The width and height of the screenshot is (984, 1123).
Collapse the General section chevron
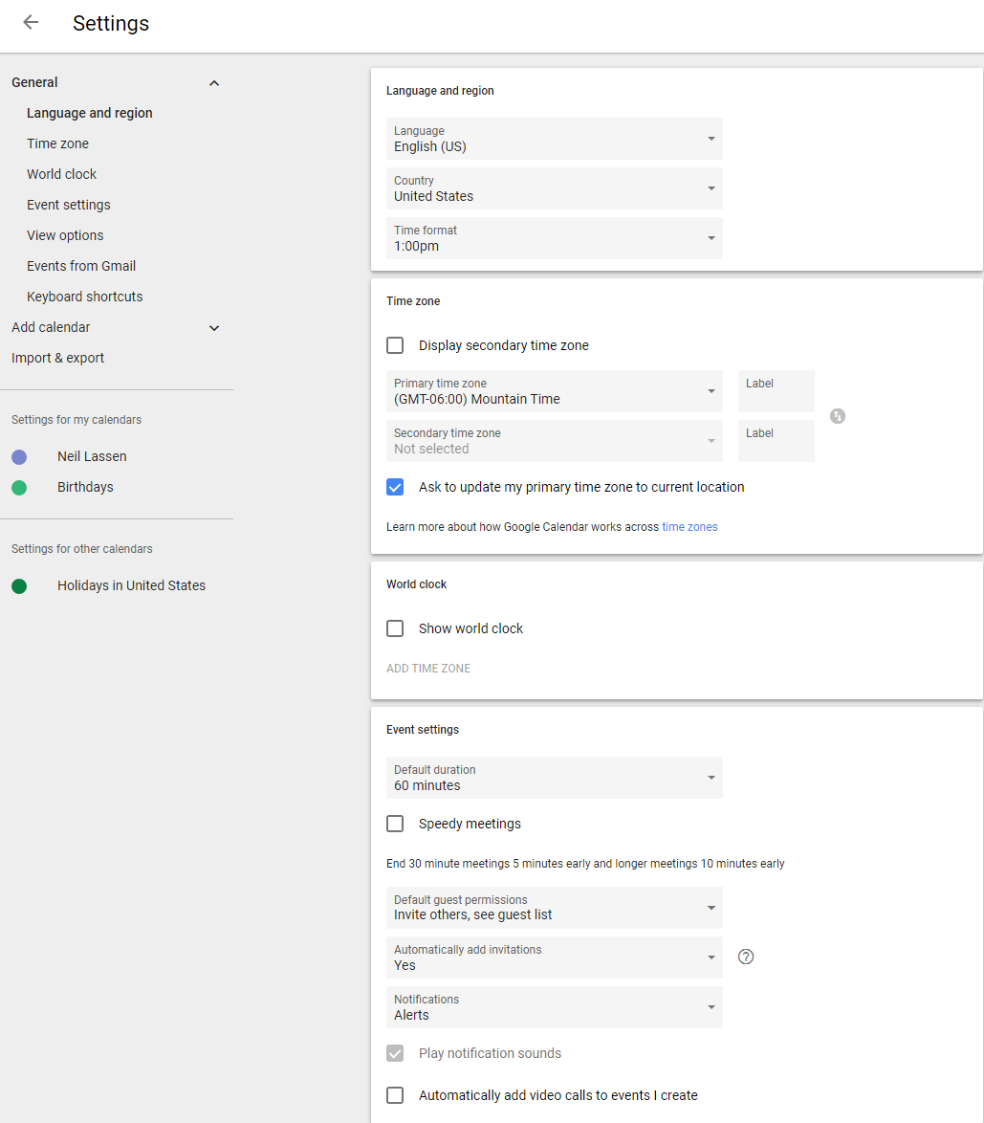pos(214,83)
